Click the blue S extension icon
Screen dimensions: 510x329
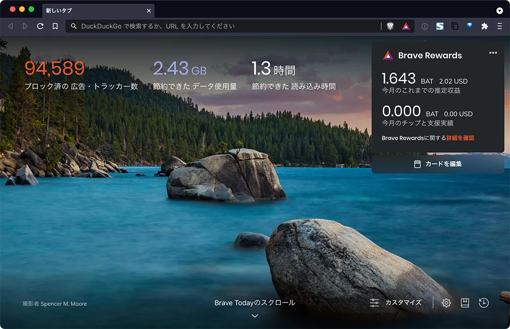coord(440,26)
